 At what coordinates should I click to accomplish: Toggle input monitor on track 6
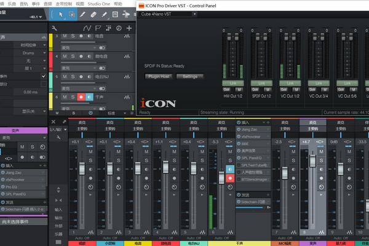pyautogui.click(x=89, y=97)
